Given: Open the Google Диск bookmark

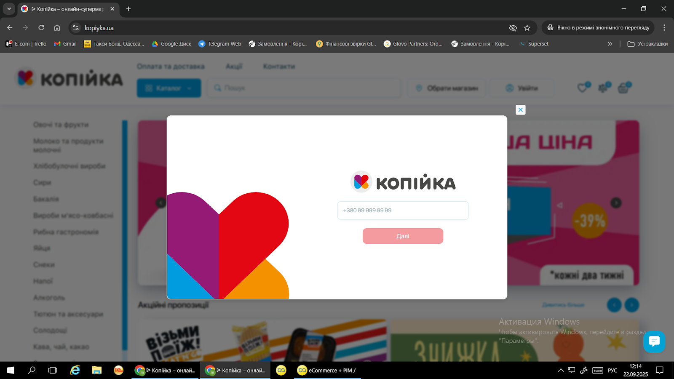Looking at the screenshot, I should point(171,44).
